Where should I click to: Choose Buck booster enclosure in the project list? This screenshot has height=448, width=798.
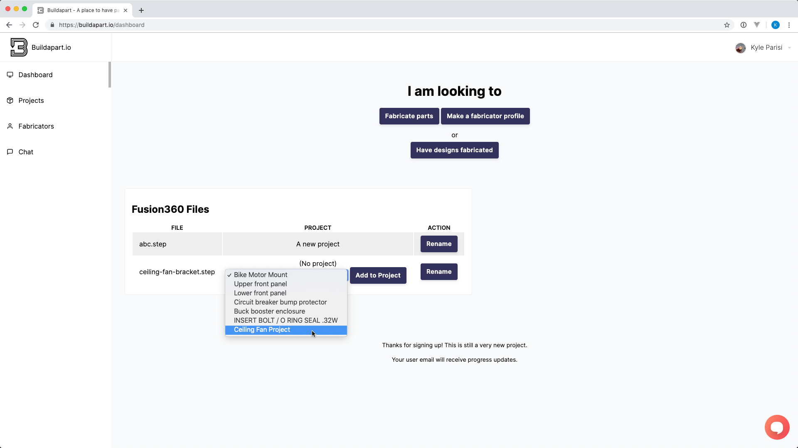(269, 312)
